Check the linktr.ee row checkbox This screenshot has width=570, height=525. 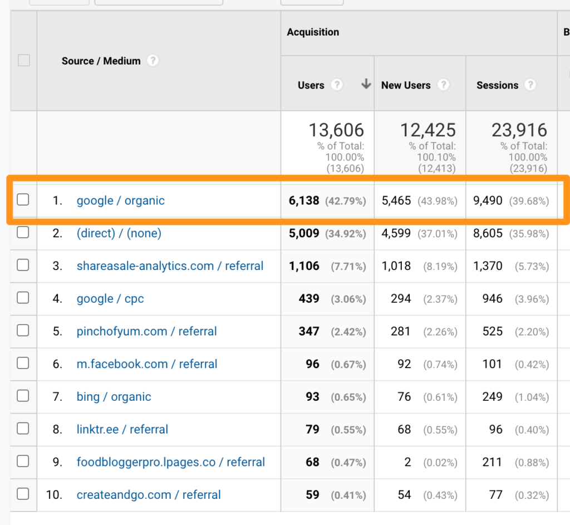click(x=23, y=428)
